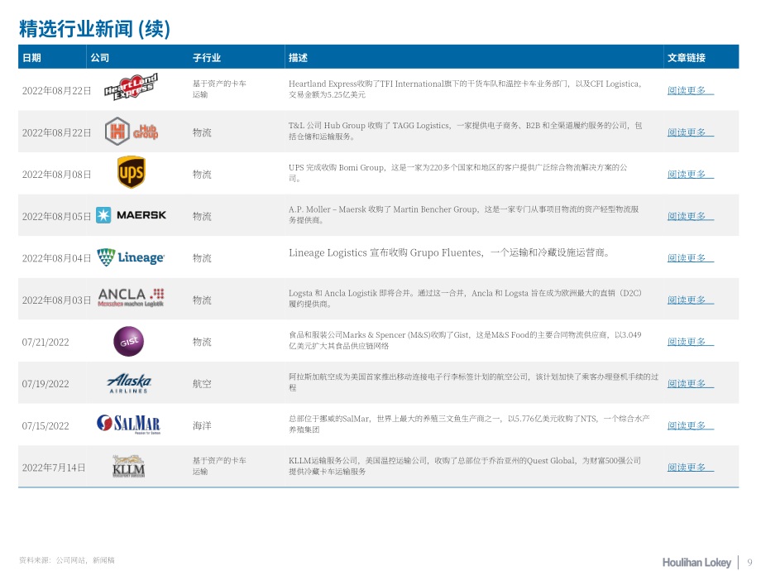Select the date 2022年08月05日
761x571 pixels.
[x=57, y=217]
